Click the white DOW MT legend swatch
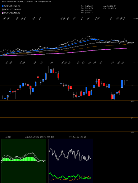 3,9
